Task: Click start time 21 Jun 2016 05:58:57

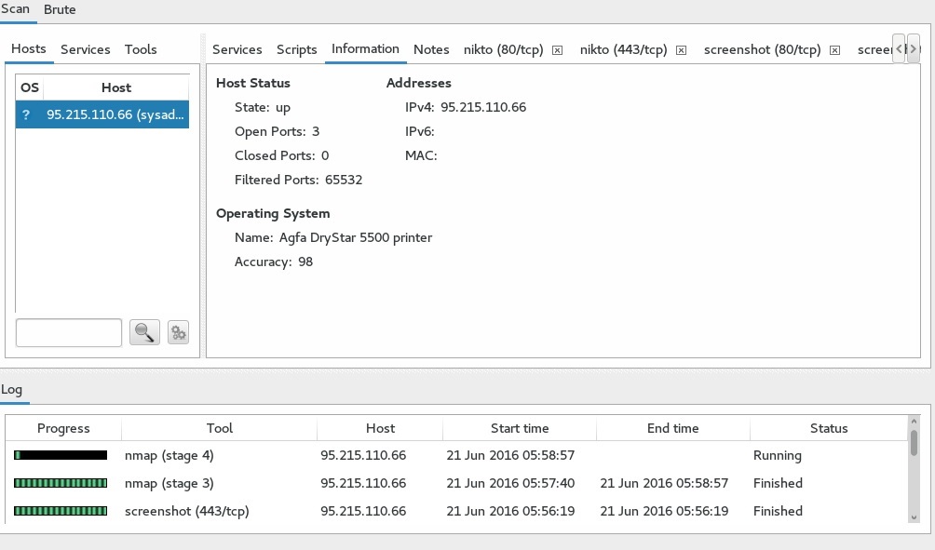Action: [510, 455]
